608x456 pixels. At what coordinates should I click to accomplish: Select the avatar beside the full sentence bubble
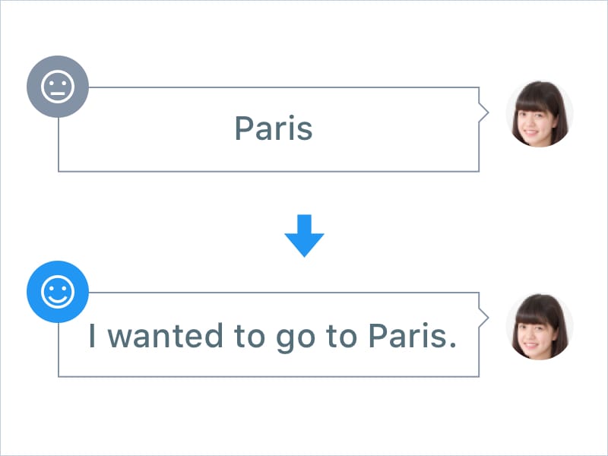[x=539, y=326]
